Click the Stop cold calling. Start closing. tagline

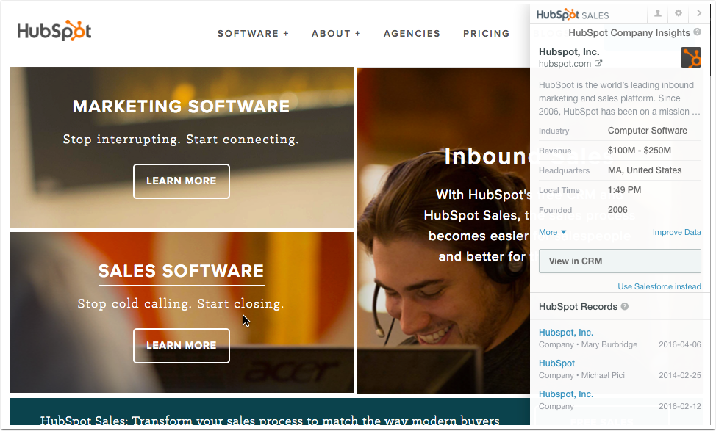(181, 304)
